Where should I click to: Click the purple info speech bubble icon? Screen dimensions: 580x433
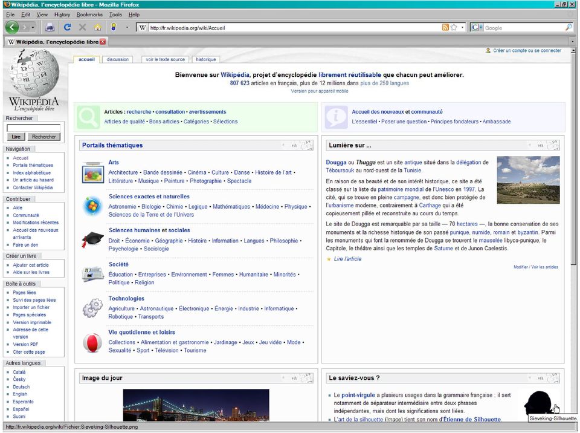point(336,117)
